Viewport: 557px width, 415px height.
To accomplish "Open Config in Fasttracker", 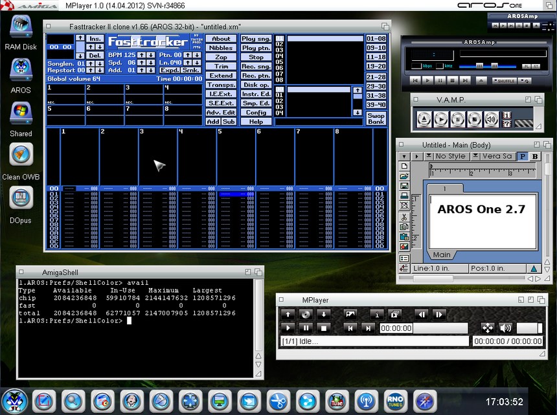I will [256, 113].
